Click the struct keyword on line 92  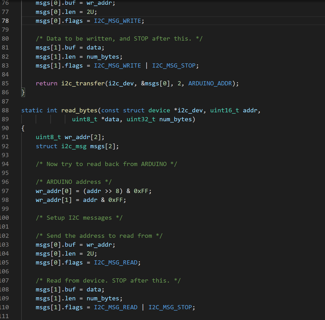47,146
